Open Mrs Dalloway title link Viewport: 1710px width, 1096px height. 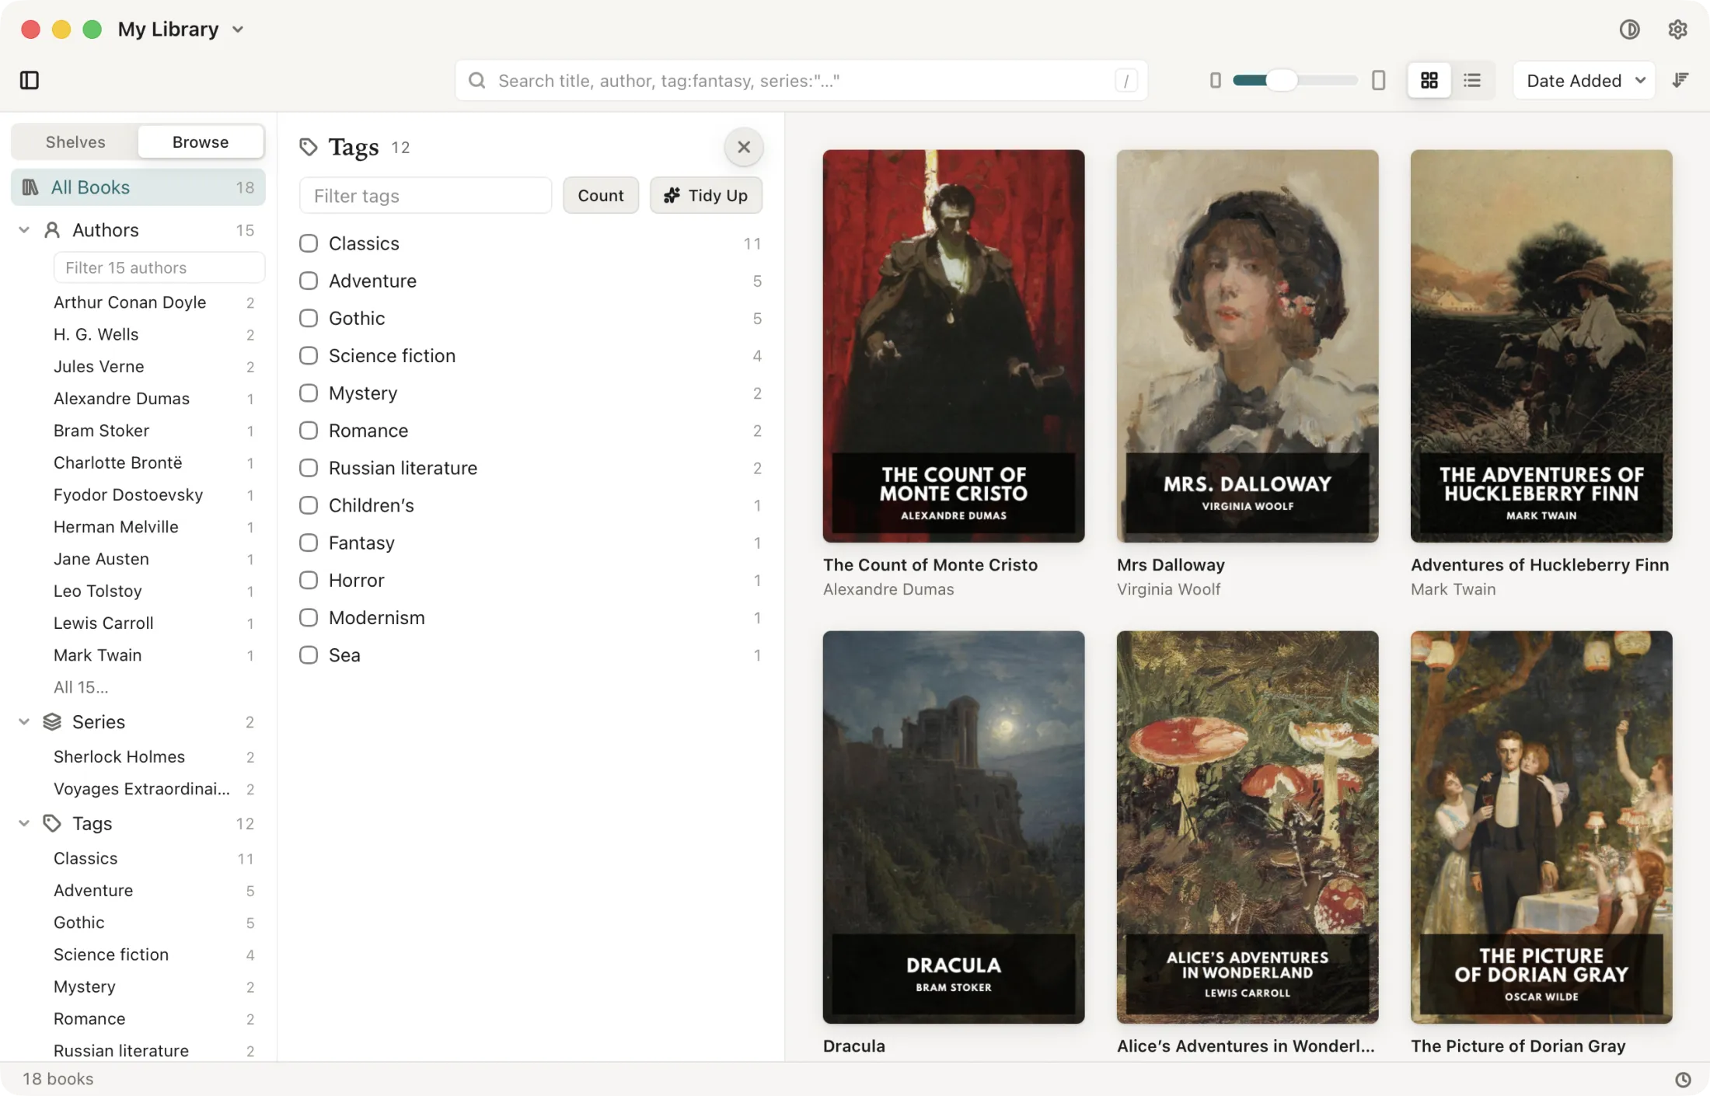point(1171,565)
